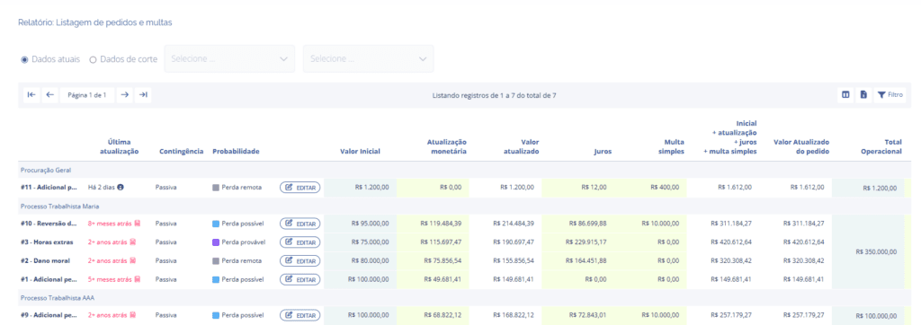Screen dimensions: 921x325
Task: Export report with document icon
Action: point(863,95)
